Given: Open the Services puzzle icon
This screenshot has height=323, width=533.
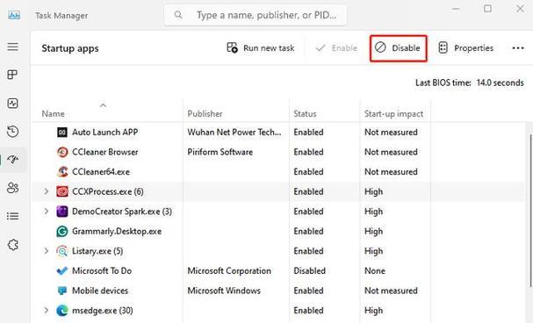Looking at the screenshot, I should tap(13, 245).
